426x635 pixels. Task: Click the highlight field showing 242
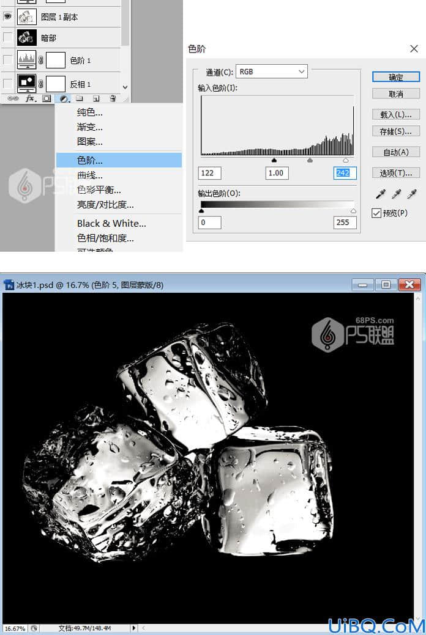pyautogui.click(x=345, y=173)
